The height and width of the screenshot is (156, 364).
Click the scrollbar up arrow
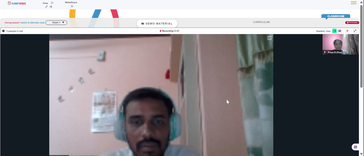pyautogui.click(x=361, y=2)
